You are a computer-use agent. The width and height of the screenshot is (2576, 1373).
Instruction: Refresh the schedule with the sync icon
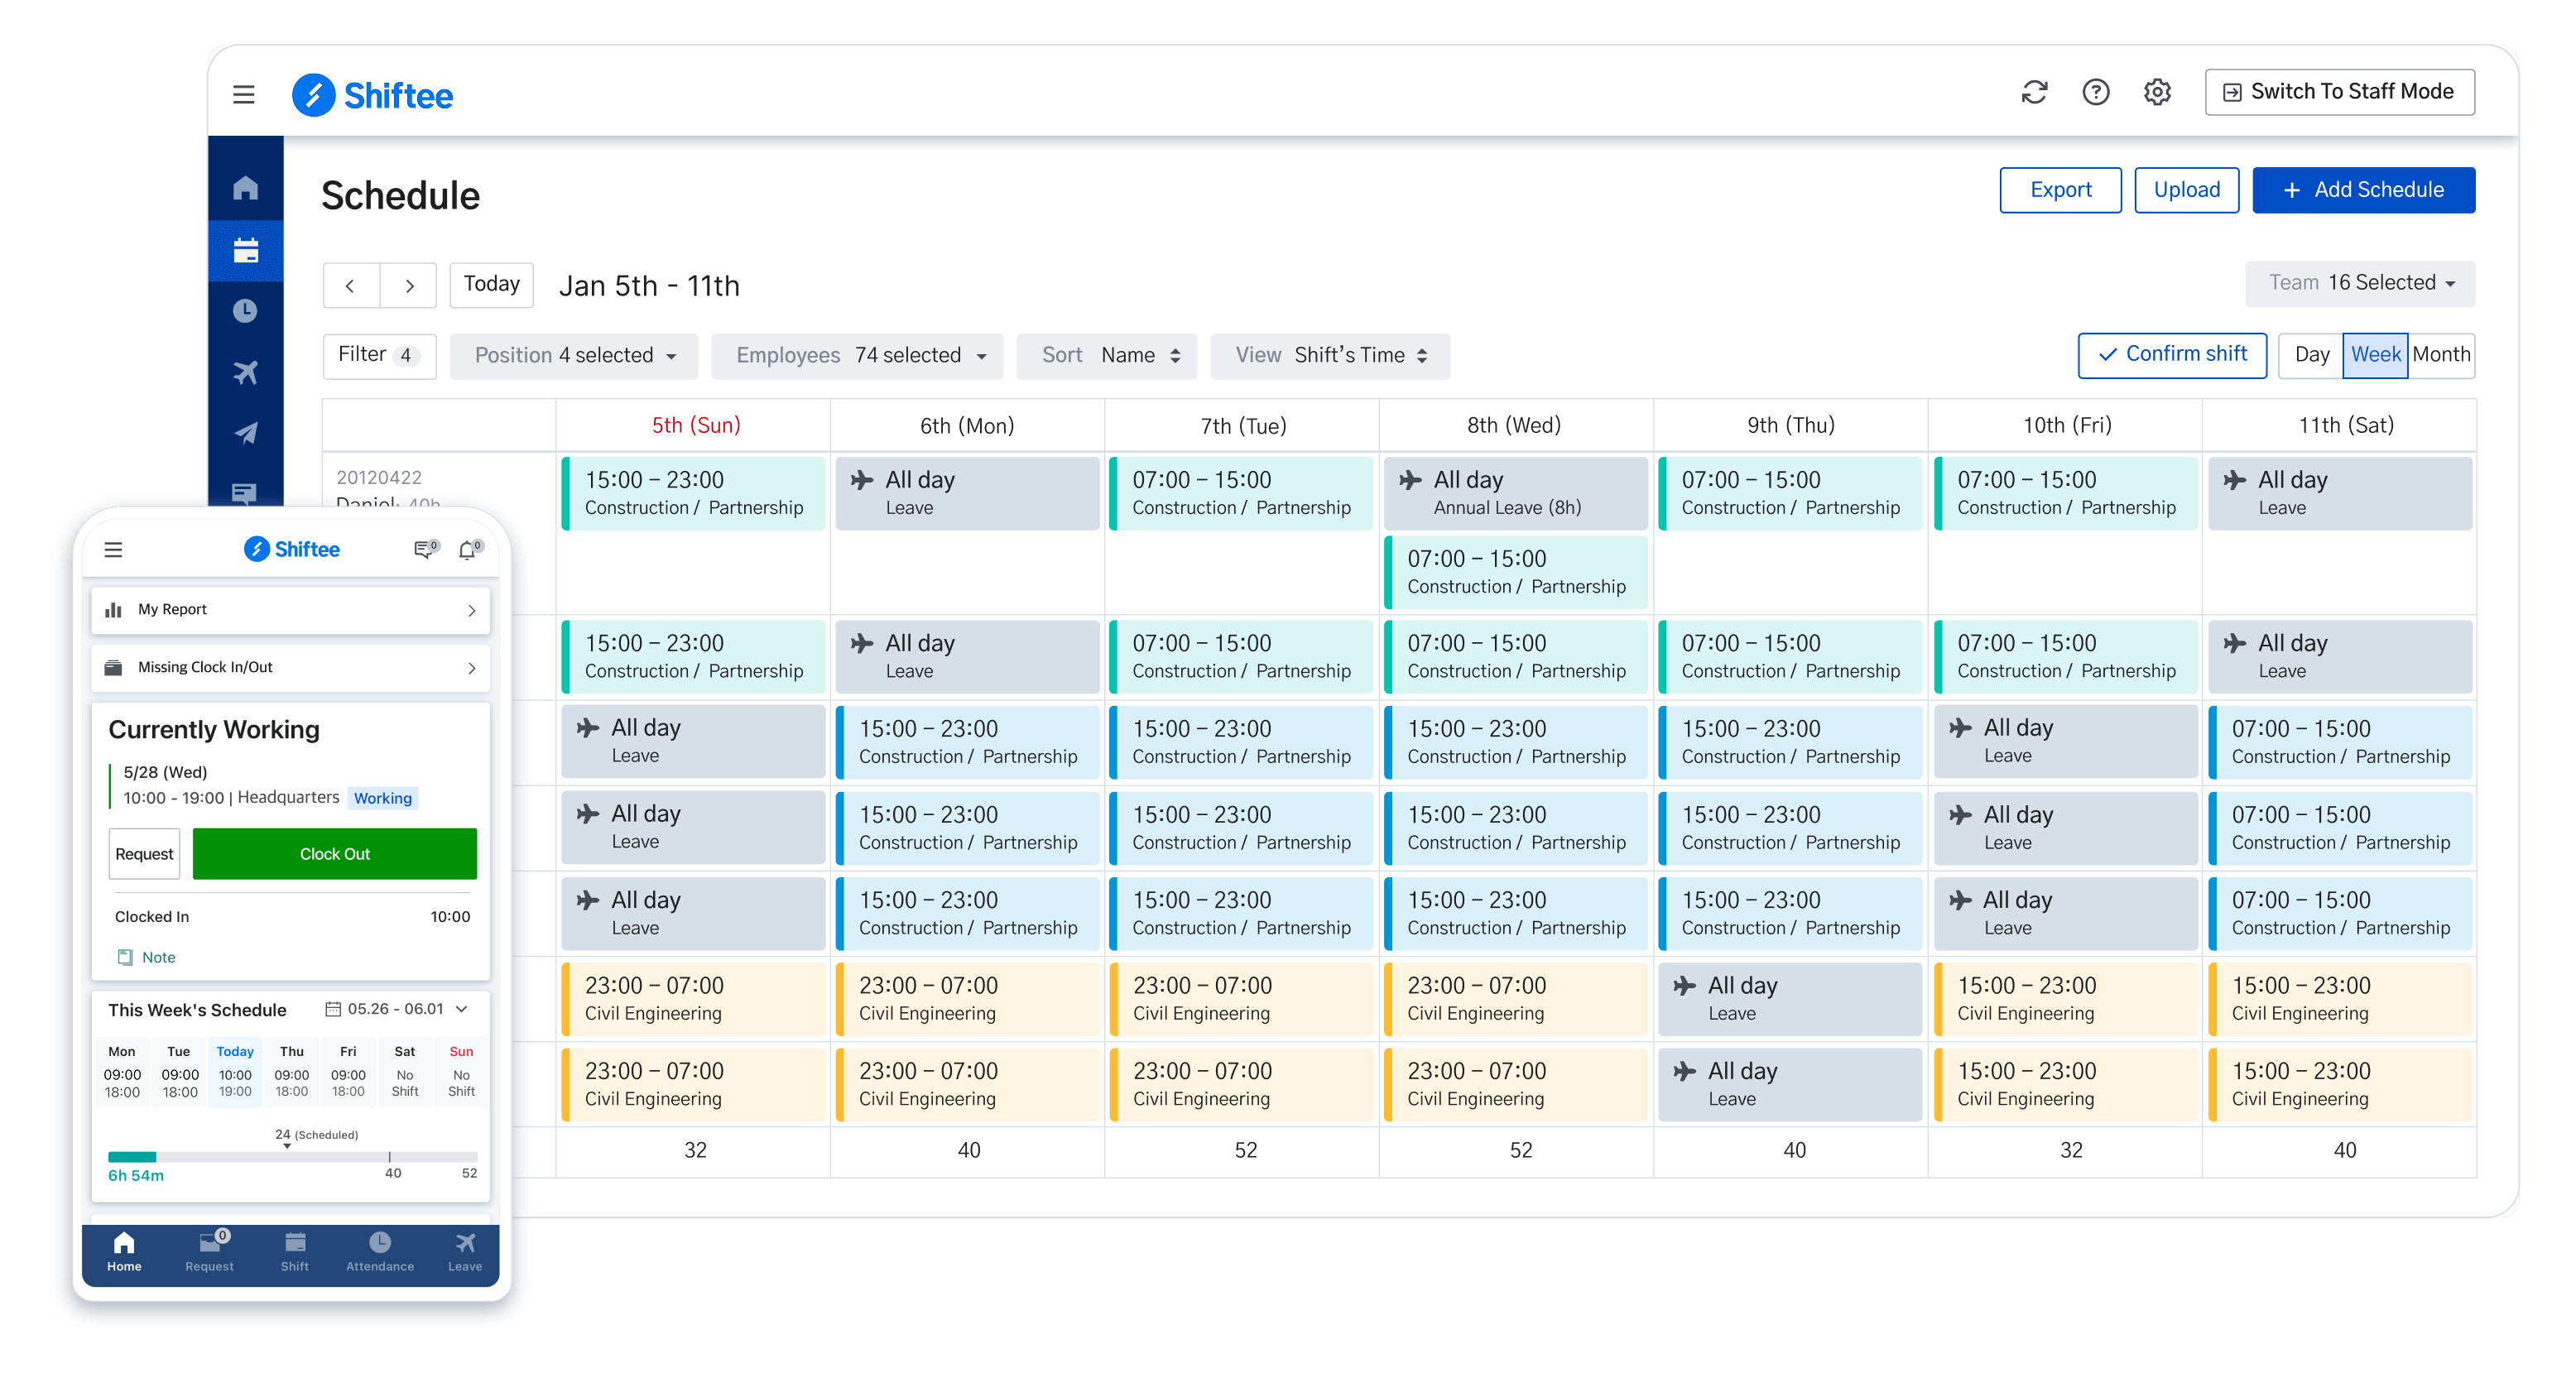coord(2034,92)
